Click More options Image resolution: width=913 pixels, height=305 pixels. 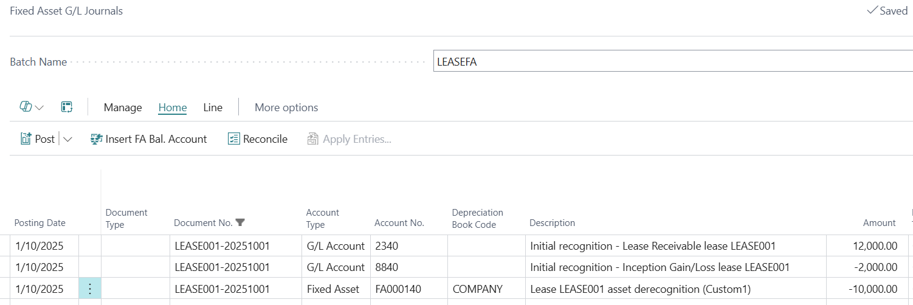286,108
